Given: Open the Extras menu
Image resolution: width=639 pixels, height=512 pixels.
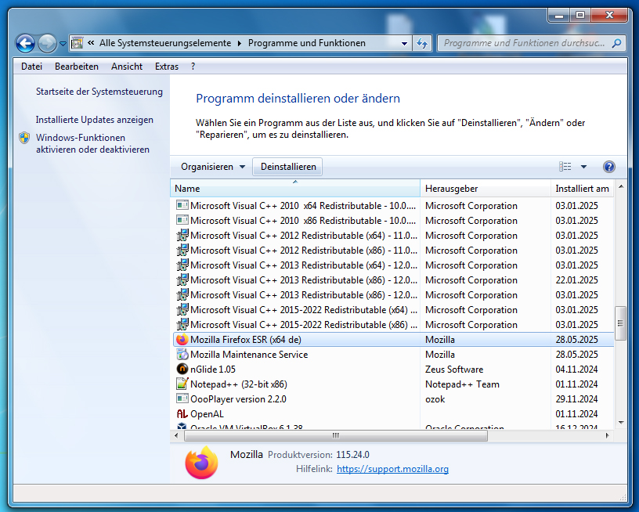Looking at the screenshot, I should (167, 67).
